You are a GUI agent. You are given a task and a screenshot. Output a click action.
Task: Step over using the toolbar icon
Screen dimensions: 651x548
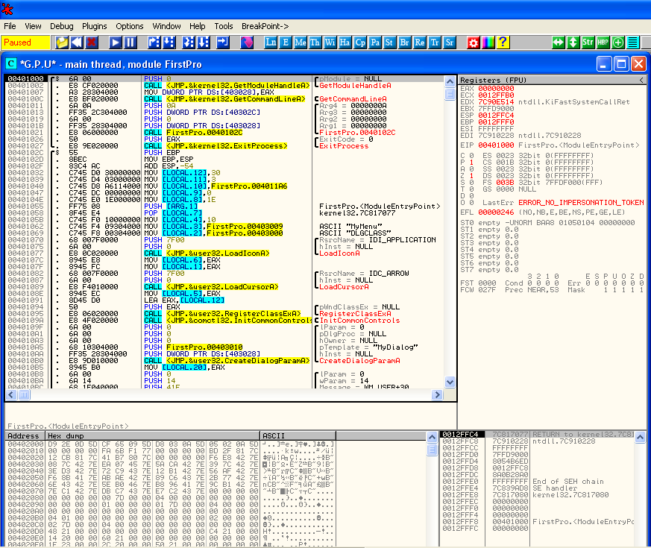click(x=169, y=42)
